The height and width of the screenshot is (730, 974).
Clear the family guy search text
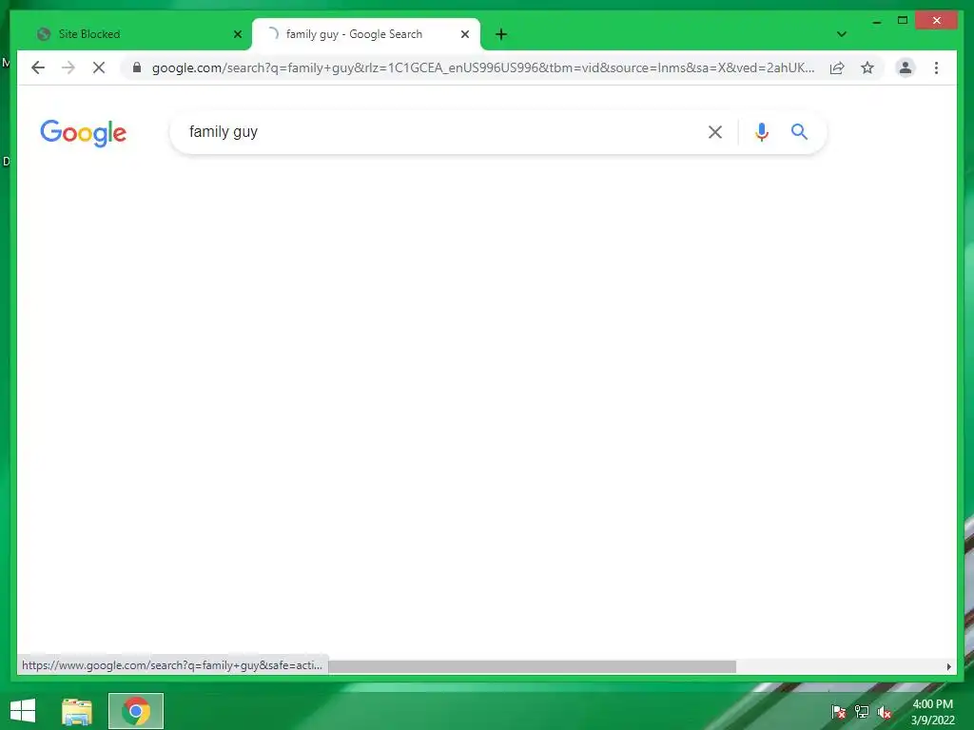point(715,131)
